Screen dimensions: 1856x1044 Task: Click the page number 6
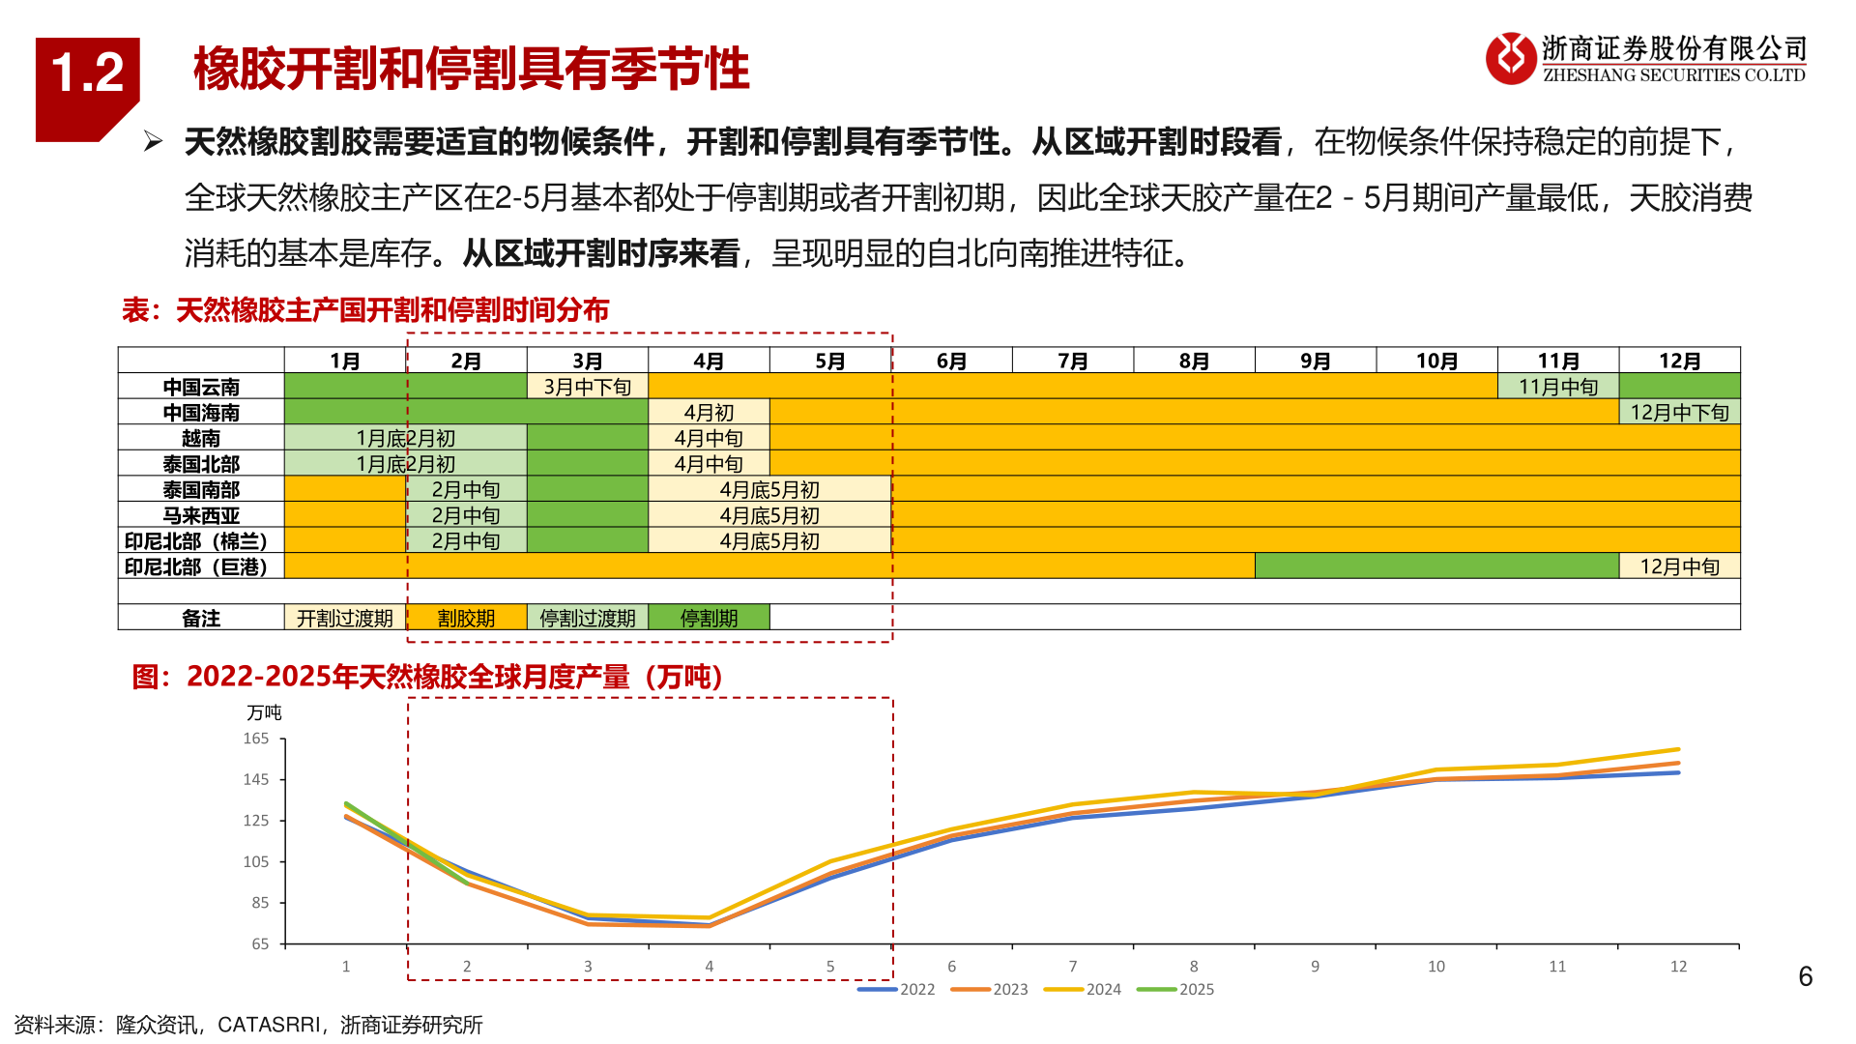1806,977
